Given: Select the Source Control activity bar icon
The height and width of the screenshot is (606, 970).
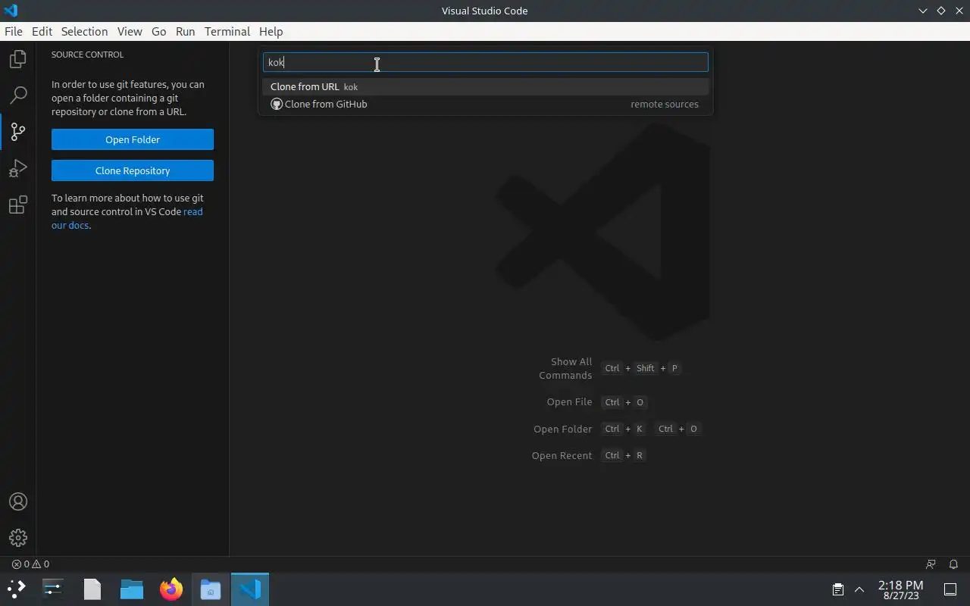Looking at the screenshot, I should coord(18,132).
